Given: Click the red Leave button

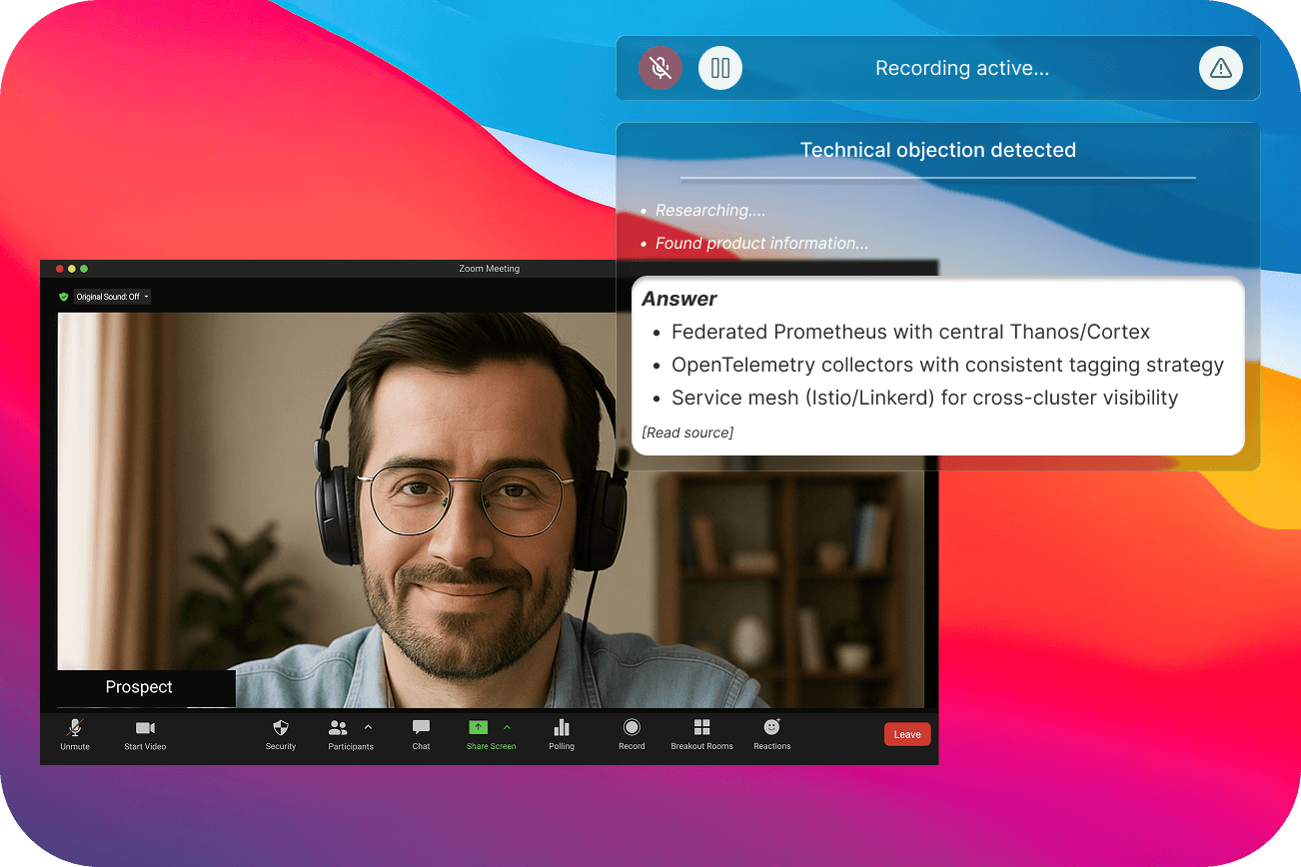Looking at the screenshot, I should click(x=907, y=734).
